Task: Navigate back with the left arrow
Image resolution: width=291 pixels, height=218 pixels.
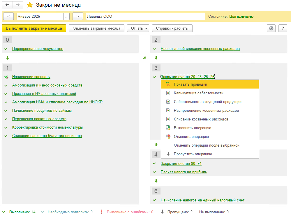Action: pos(8,5)
